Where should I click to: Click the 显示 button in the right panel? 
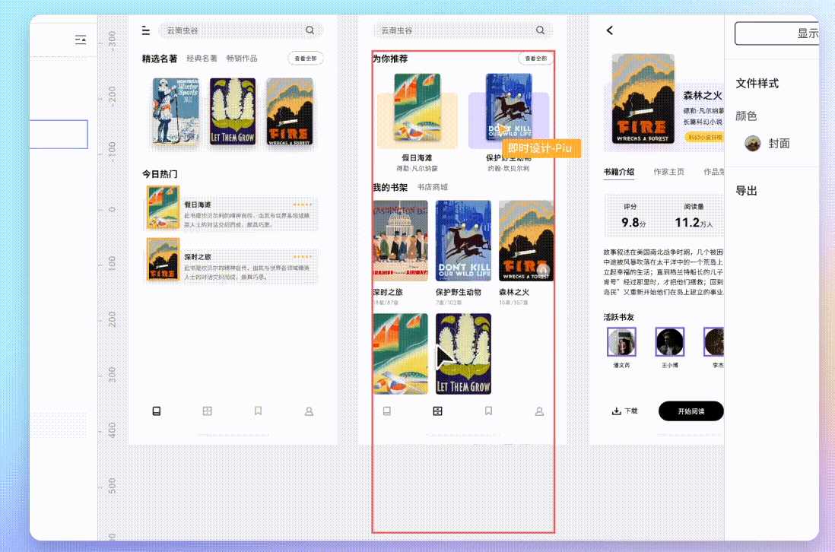click(x=777, y=33)
